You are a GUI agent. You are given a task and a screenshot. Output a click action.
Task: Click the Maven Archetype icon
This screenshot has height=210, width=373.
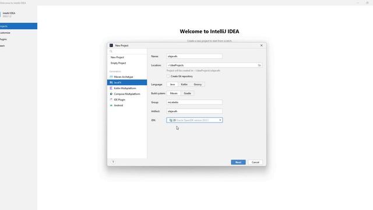(111, 77)
